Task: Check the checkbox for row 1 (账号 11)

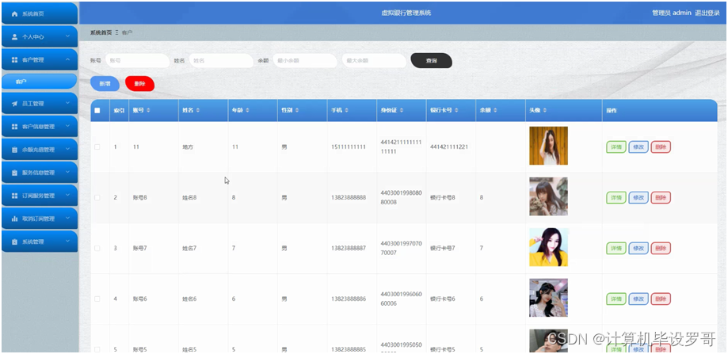Action: point(97,147)
